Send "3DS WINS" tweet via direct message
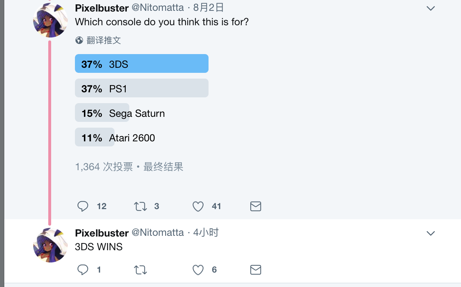Viewport: 461px width, 287px height. (255, 270)
